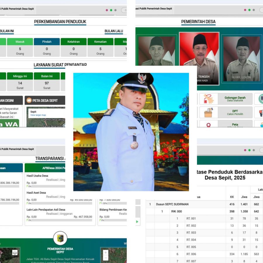
Task: Open DPT Calon Pemilih button
Action: pyautogui.click(x=235, y=112)
